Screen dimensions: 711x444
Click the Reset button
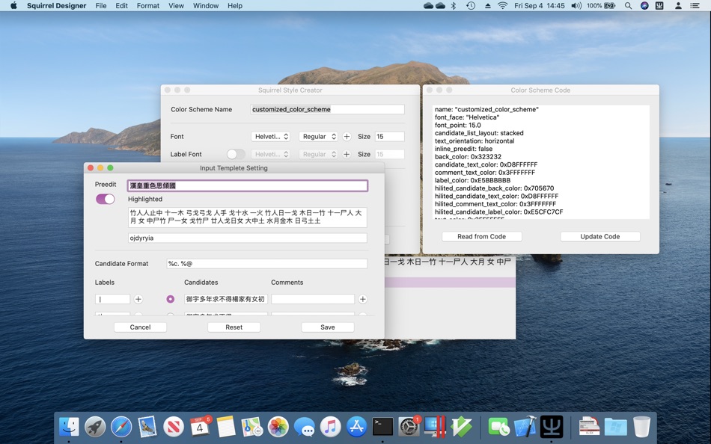(x=234, y=327)
